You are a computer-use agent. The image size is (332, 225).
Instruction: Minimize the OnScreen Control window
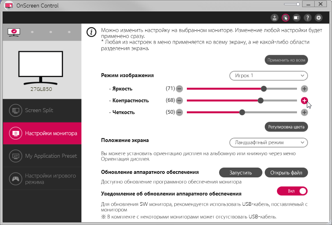tap(308, 4)
